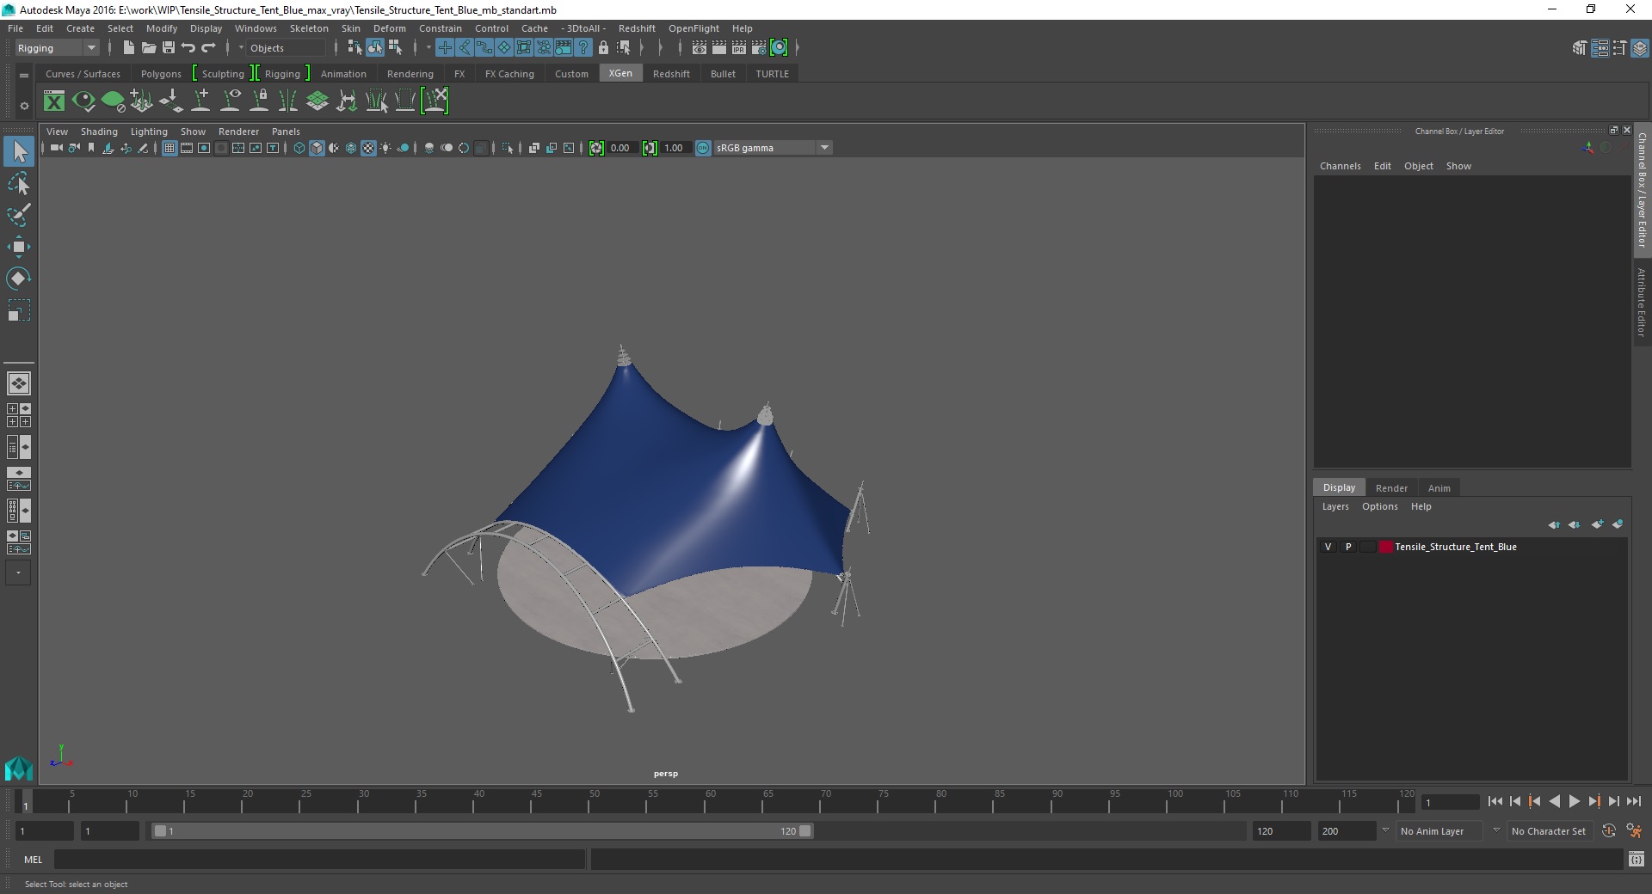Switch to the Rendering shelf tab
1652x894 pixels.
(x=410, y=74)
